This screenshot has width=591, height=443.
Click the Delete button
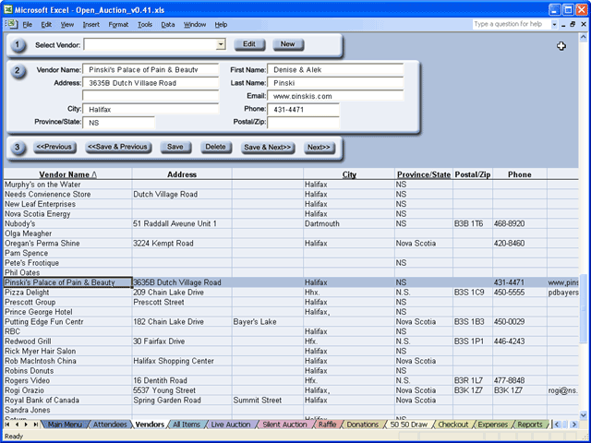(x=215, y=148)
